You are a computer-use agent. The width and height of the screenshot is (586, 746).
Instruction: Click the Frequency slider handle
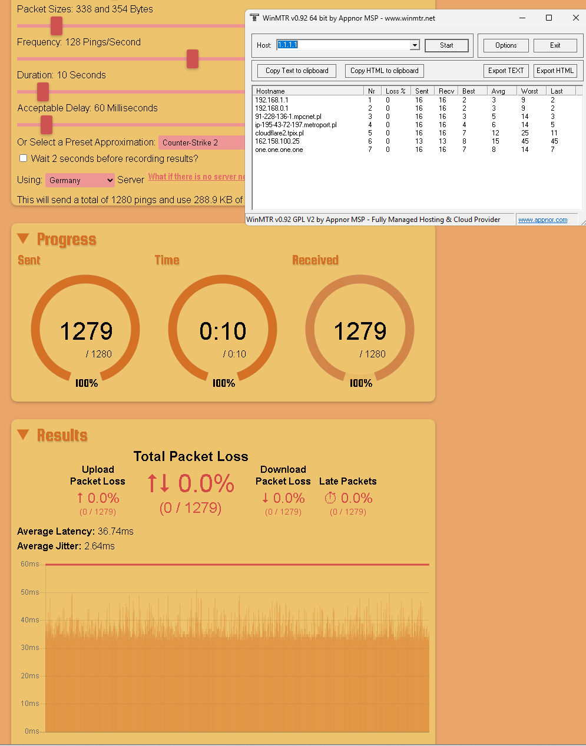tap(193, 59)
